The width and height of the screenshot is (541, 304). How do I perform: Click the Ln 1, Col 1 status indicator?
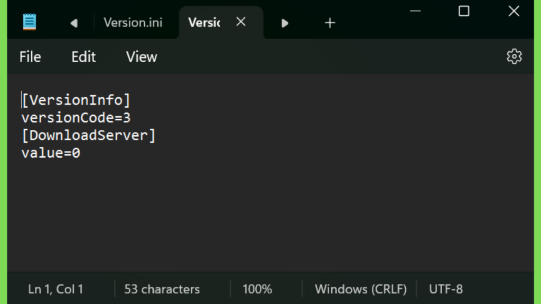tap(55, 289)
